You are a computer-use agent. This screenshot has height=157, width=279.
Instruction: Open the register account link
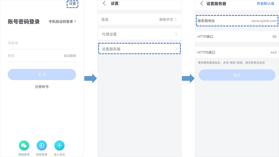42,87
